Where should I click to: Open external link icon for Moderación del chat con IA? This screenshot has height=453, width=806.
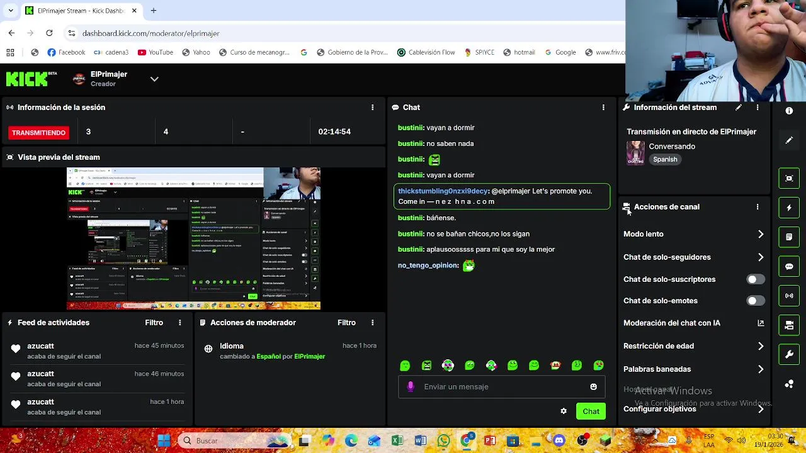(761, 323)
